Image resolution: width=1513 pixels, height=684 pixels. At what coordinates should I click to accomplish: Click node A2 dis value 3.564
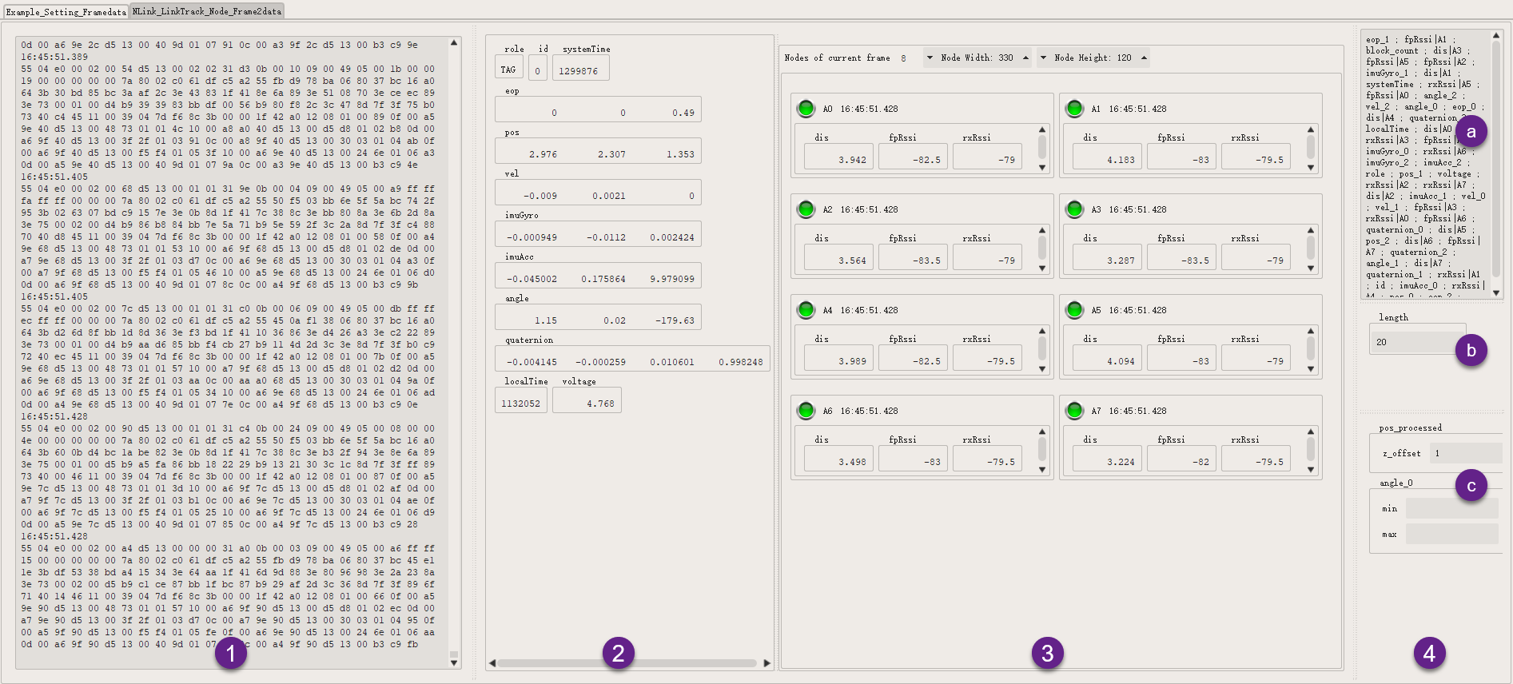(838, 258)
